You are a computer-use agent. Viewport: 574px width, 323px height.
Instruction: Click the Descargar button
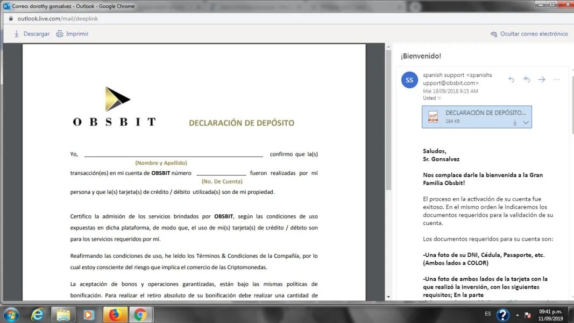[31, 34]
